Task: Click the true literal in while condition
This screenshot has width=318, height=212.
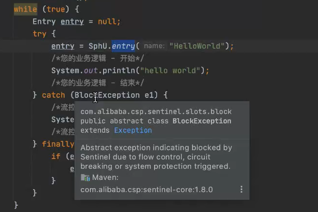Action: coord(56,9)
